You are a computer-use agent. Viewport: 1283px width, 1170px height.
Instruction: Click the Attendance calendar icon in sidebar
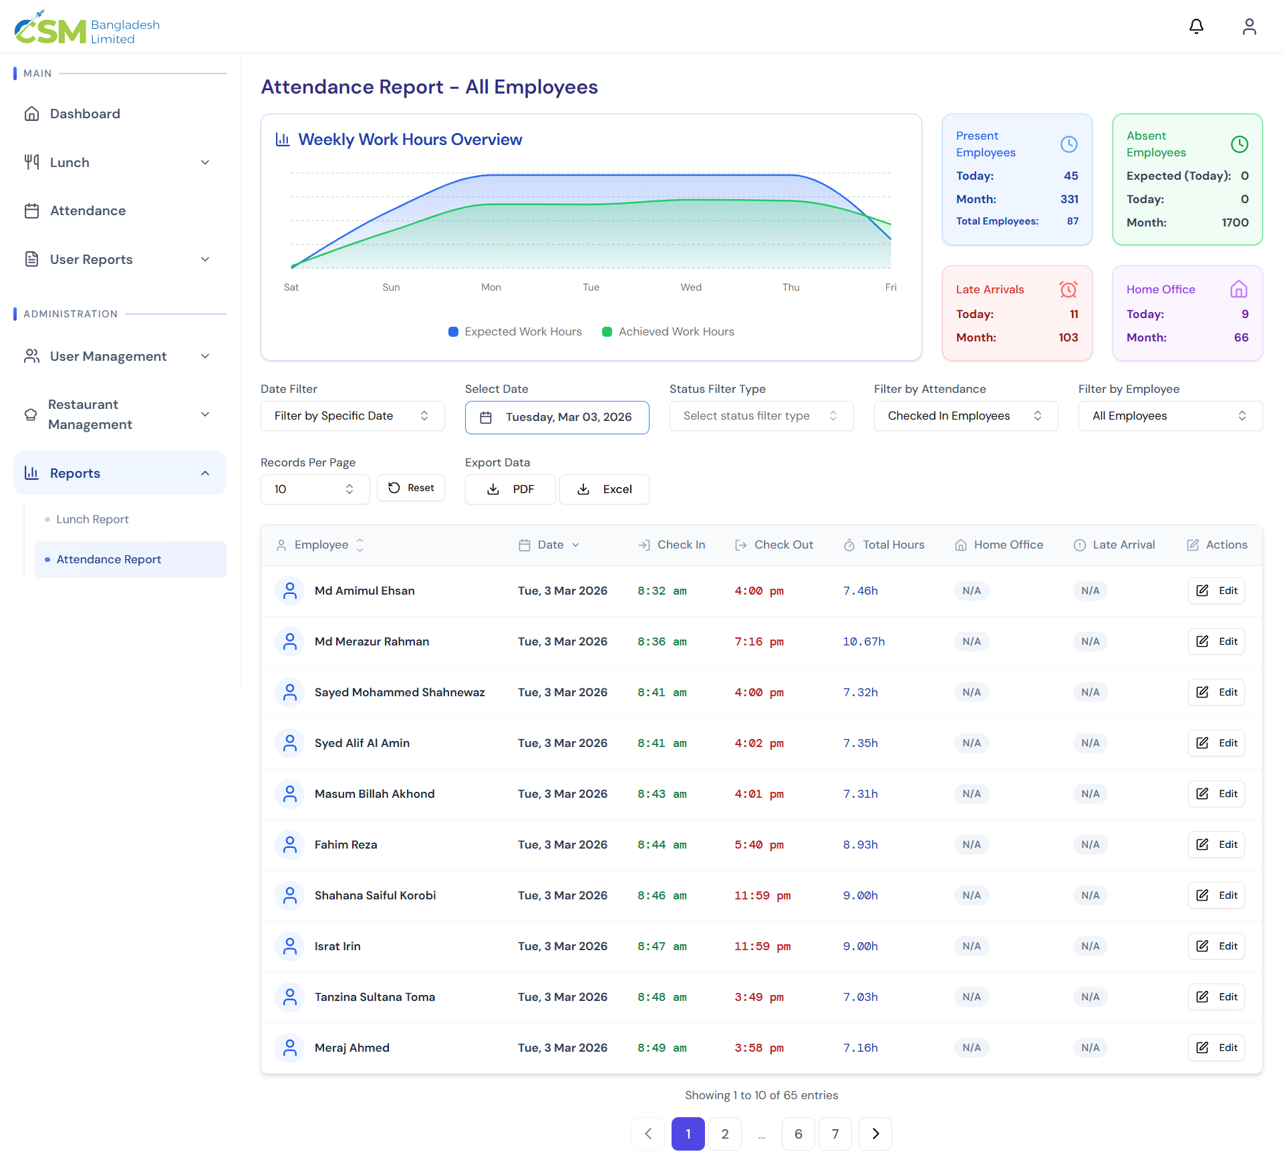pos(31,210)
